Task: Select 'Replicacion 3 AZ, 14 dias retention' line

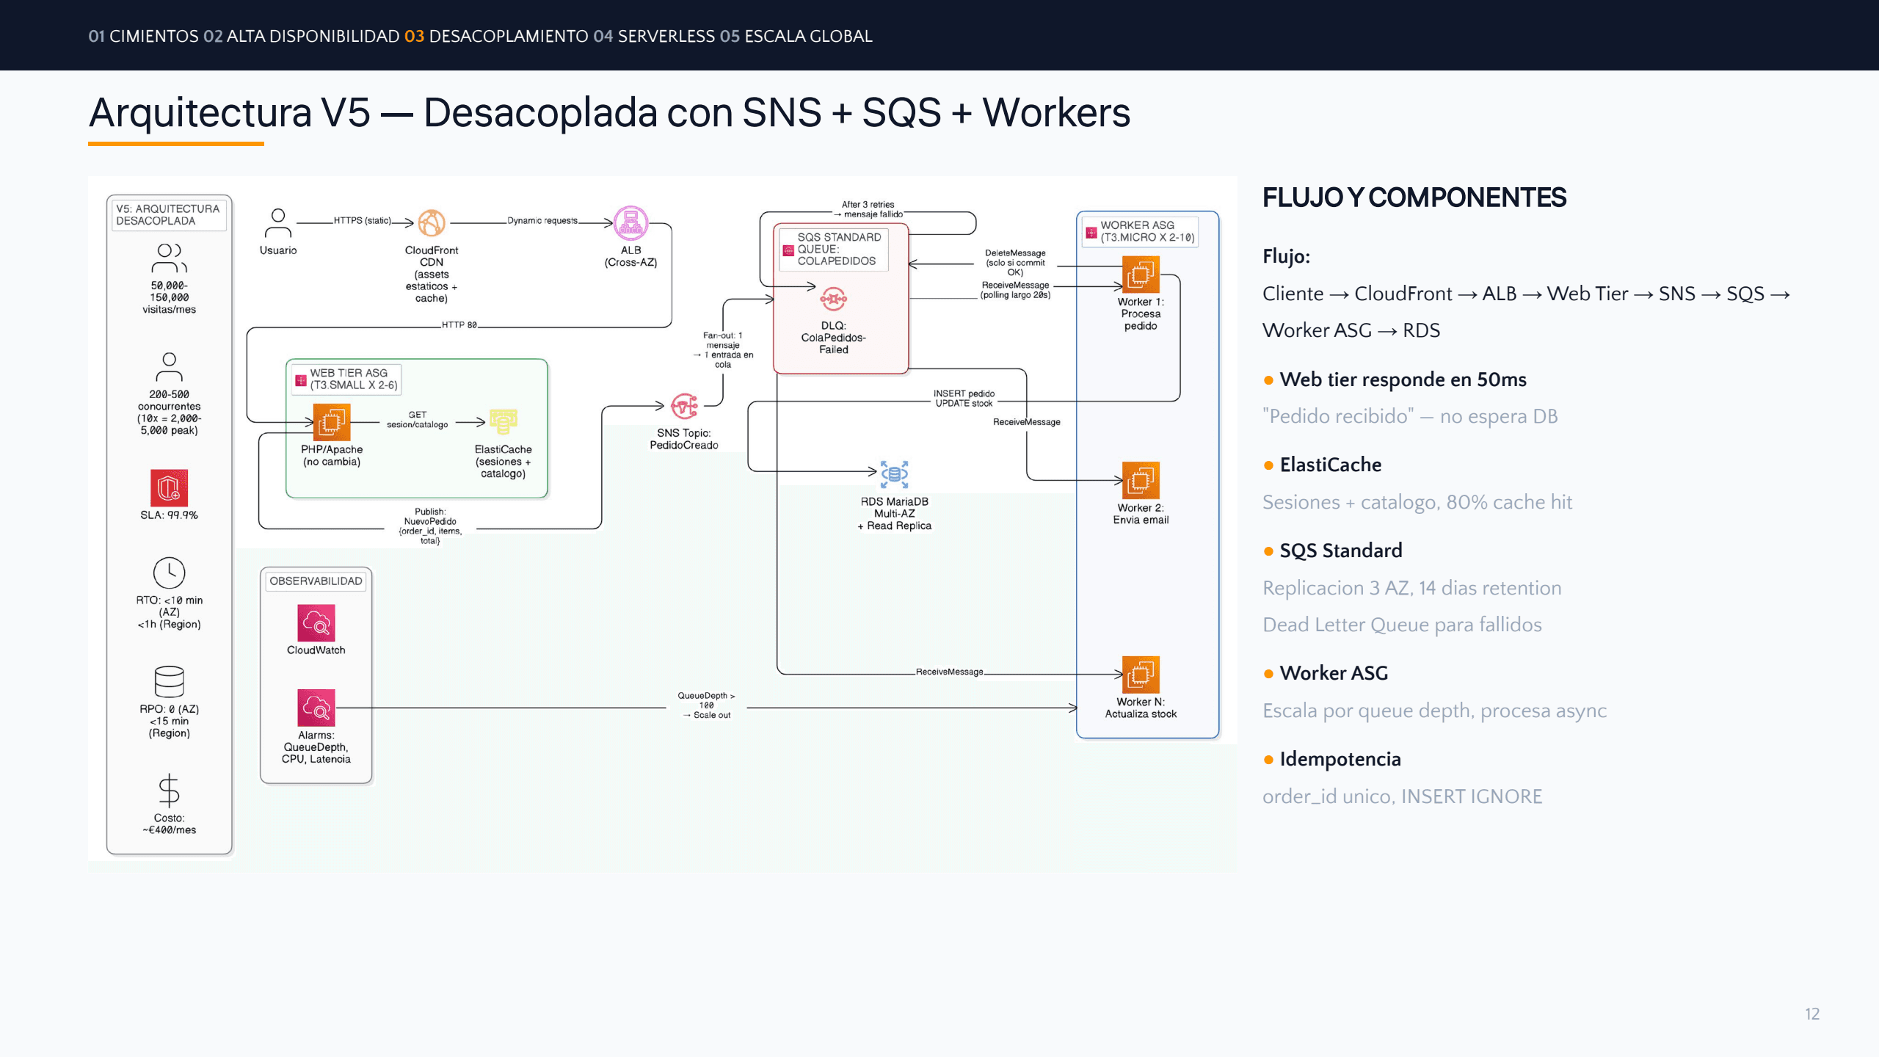Action: pos(1411,587)
